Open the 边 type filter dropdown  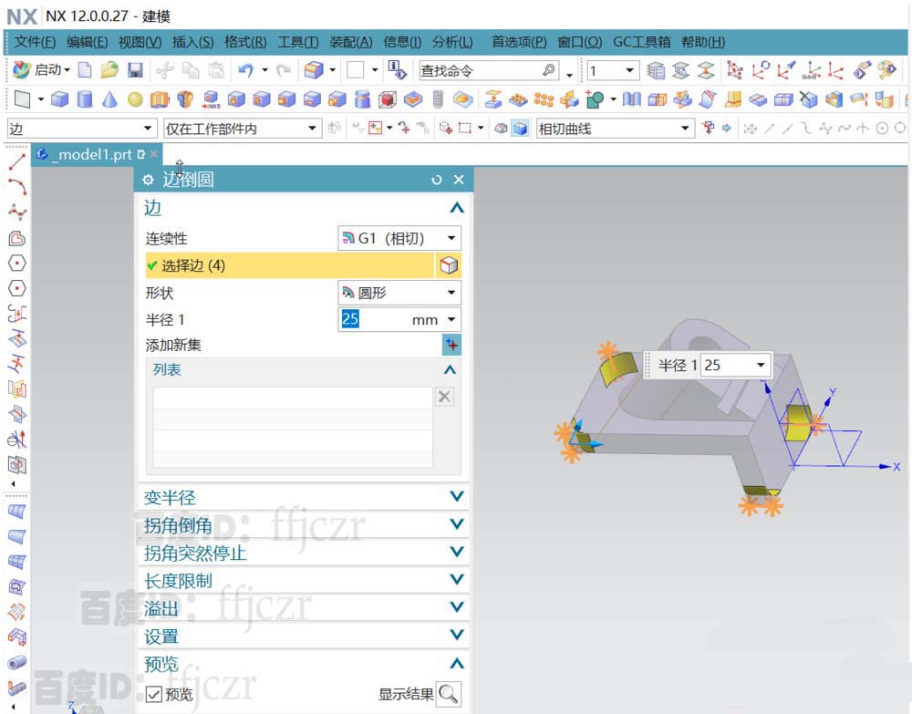(82, 129)
